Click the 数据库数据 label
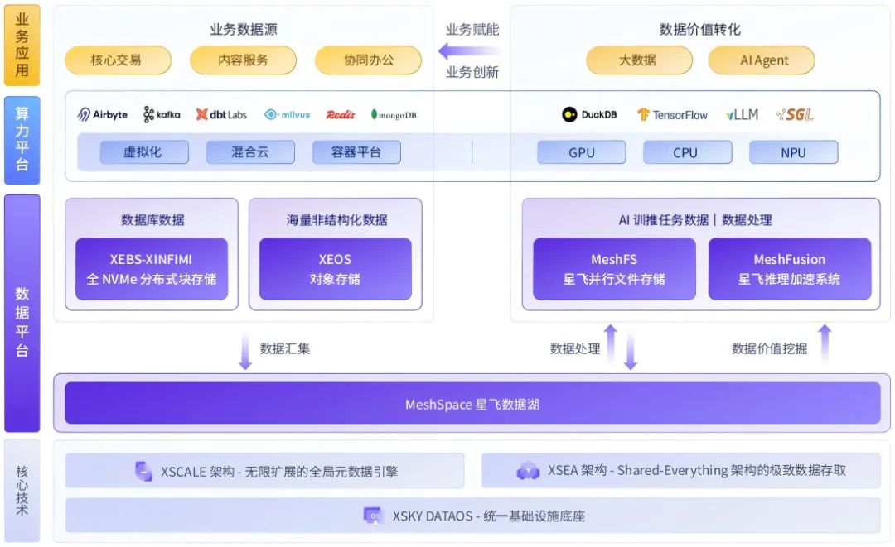Image resolution: width=895 pixels, height=547 pixels. pos(152,220)
